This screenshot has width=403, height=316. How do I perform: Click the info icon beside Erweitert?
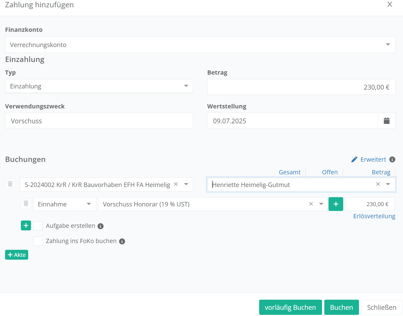pos(392,159)
